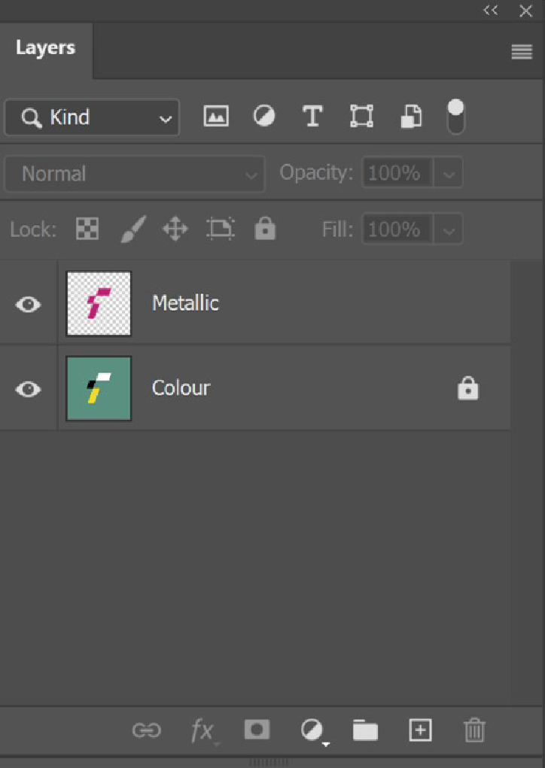545x768 pixels.
Task: Select the Metallic layer thumbnail
Action: tap(99, 303)
